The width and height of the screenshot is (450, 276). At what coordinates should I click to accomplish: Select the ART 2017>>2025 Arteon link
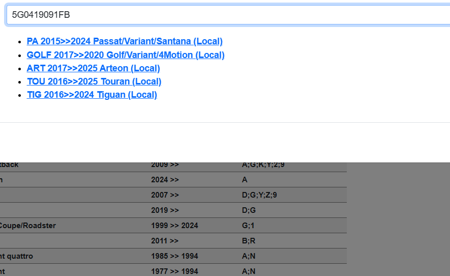click(x=93, y=68)
